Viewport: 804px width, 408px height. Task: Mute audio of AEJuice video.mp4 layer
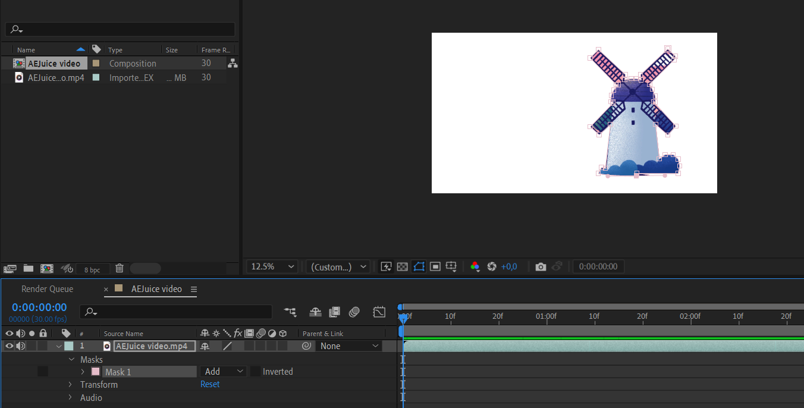21,346
